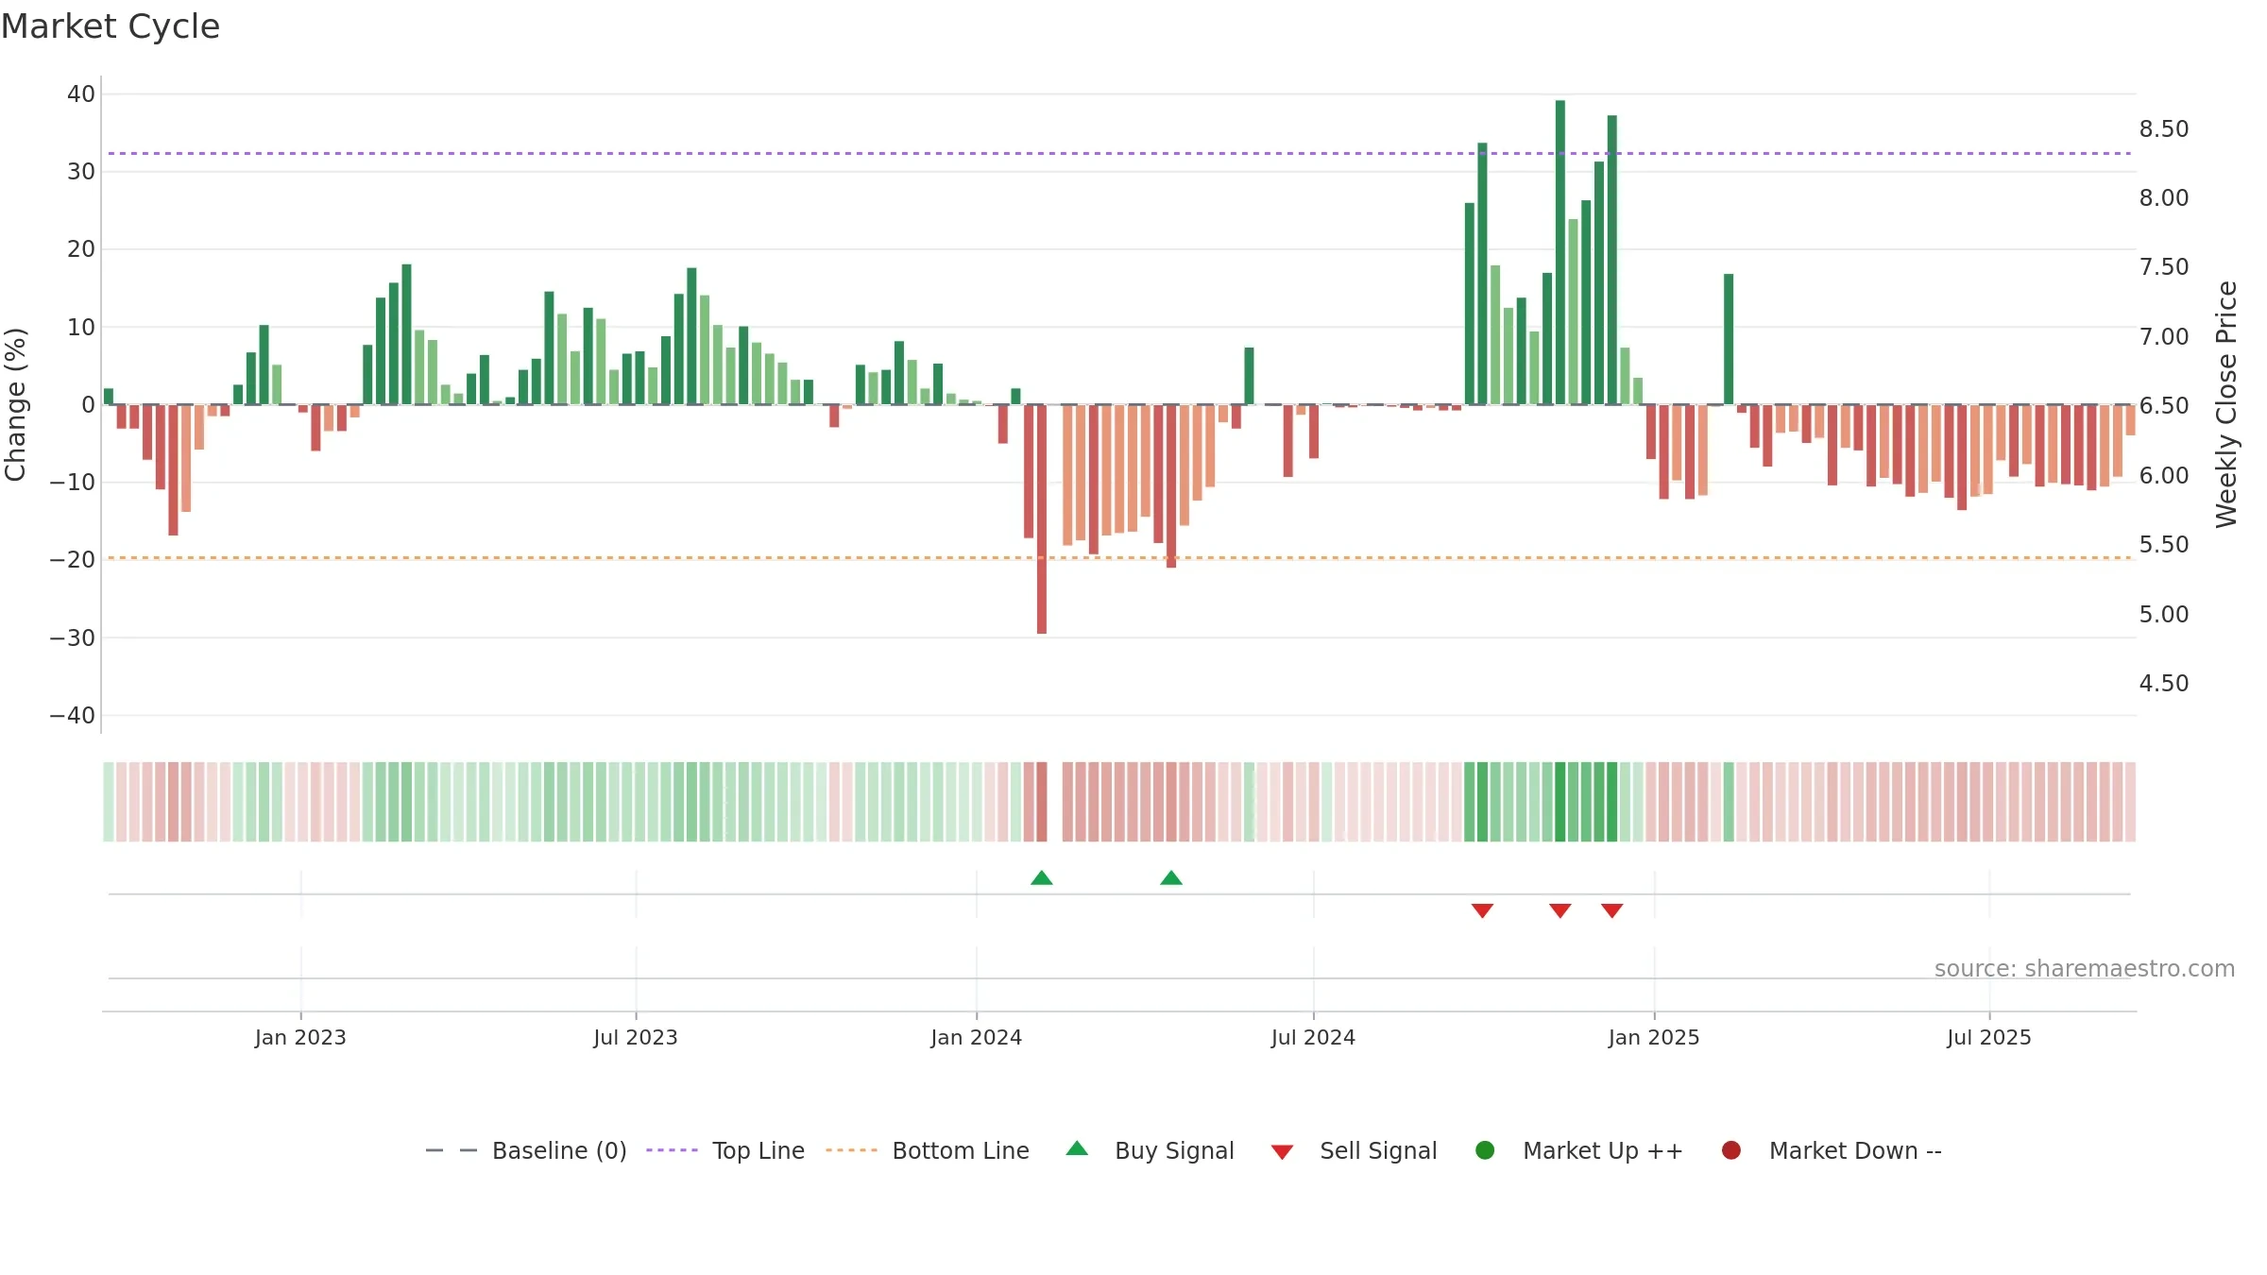The width and height of the screenshot is (2267, 1275).
Task: Click the orange dotted Bottom Line legend sample
Action: [851, 1150]
